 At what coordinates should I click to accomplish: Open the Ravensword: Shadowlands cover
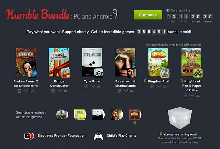coord(126,63)
